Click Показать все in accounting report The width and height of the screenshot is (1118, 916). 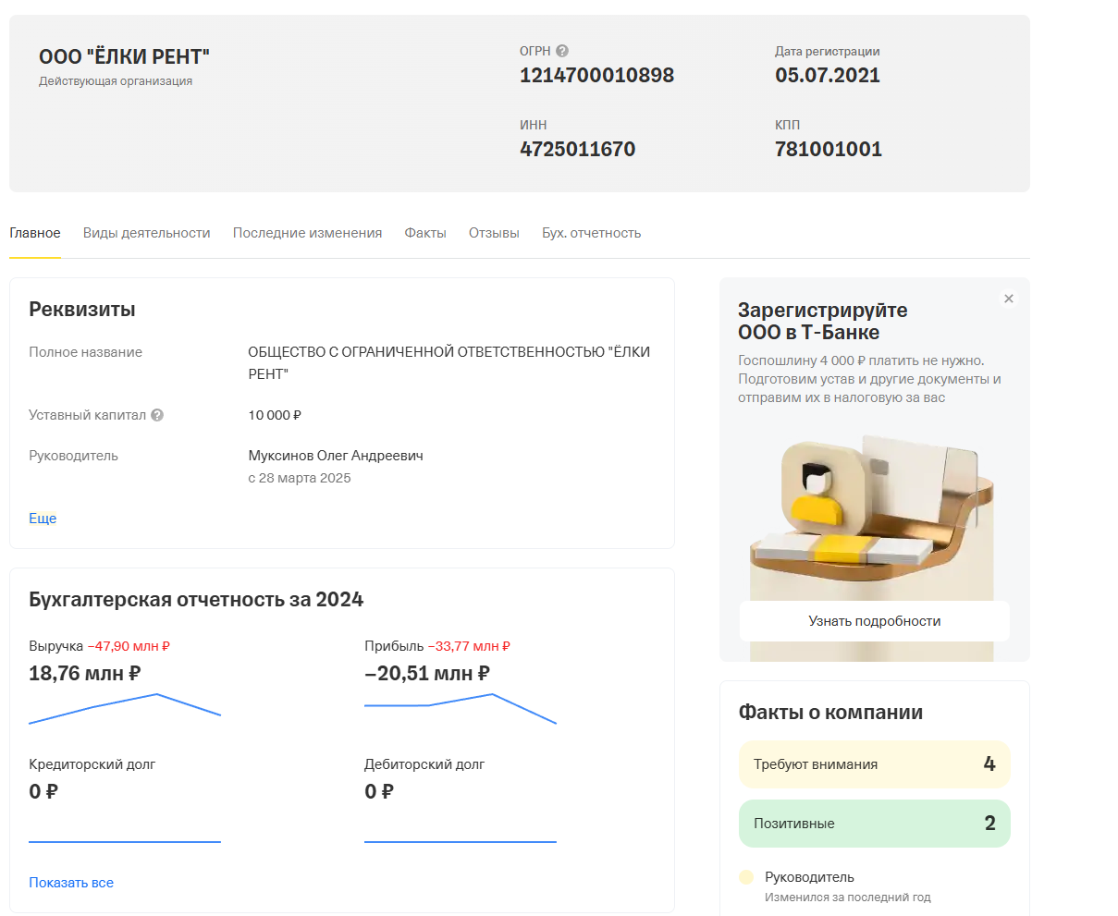71,883
